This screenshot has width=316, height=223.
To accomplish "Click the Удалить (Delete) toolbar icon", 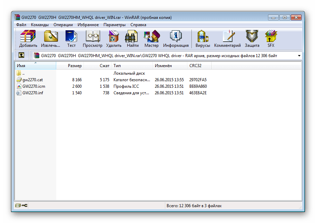I will click(113, 39).
